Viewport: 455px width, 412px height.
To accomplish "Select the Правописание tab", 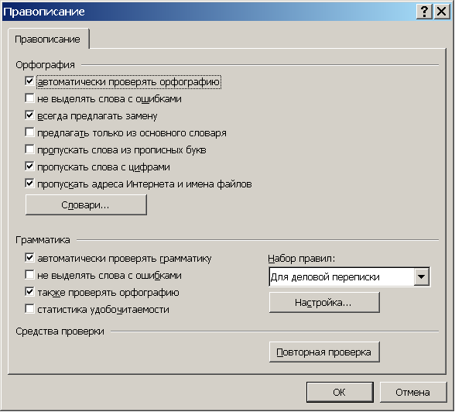I will 48,39.
